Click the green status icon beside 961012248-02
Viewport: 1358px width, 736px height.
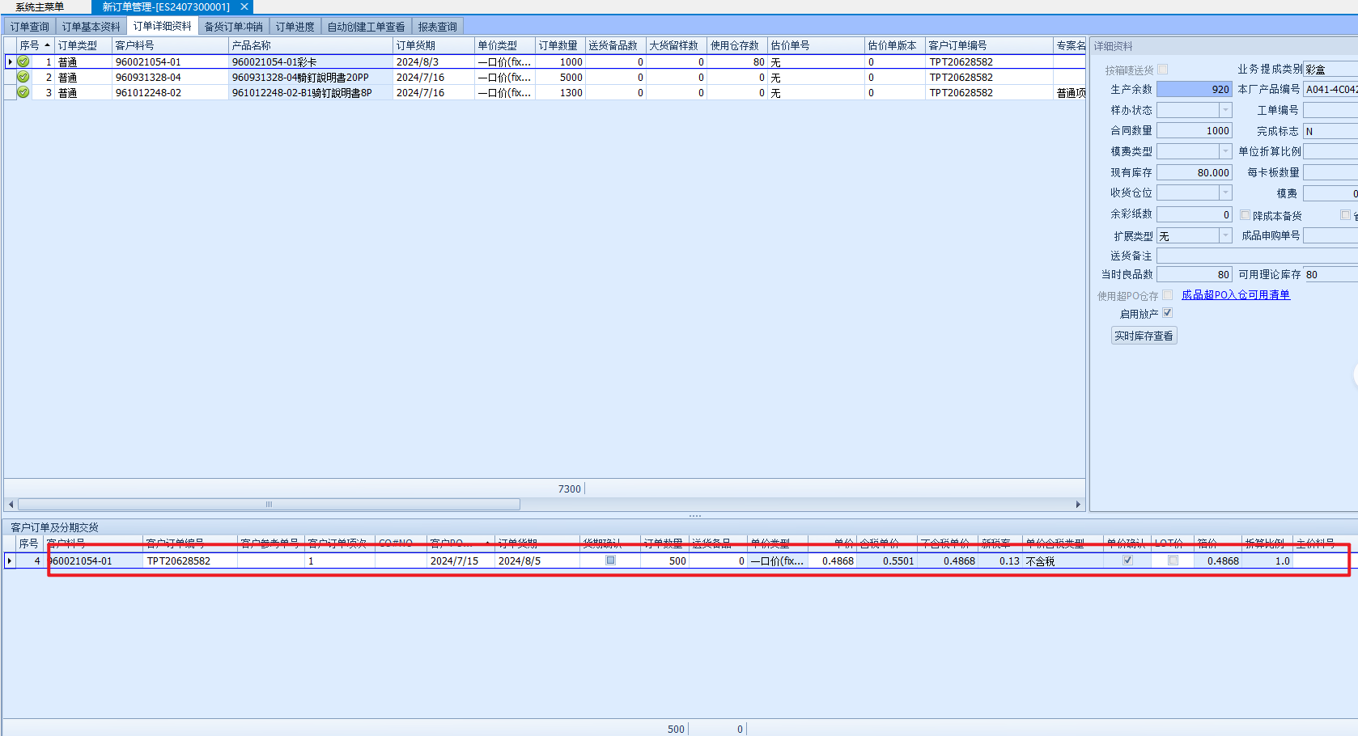click(x=23, y=92)
